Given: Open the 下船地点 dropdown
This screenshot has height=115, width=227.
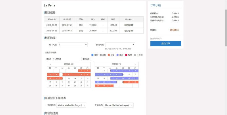Looking at the screenshot, I should point(119,105).
